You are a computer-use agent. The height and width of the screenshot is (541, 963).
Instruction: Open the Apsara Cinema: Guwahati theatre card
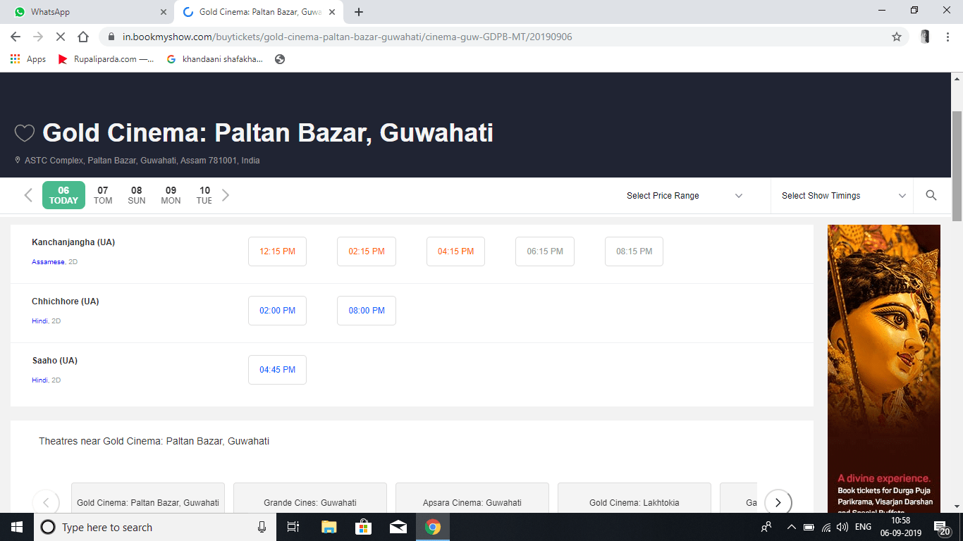point(472,498)
